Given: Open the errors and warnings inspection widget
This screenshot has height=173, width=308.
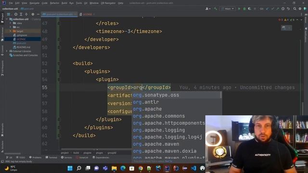Looking at the screenshot, I should point(286,20).
